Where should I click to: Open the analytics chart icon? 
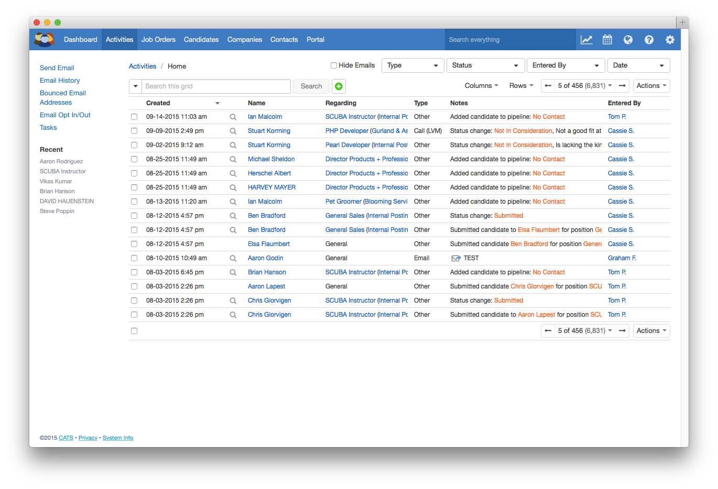point(586,39)
